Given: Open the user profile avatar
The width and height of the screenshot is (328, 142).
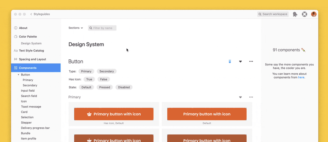Looking at the screenshot, I should (x=314, y=14).
